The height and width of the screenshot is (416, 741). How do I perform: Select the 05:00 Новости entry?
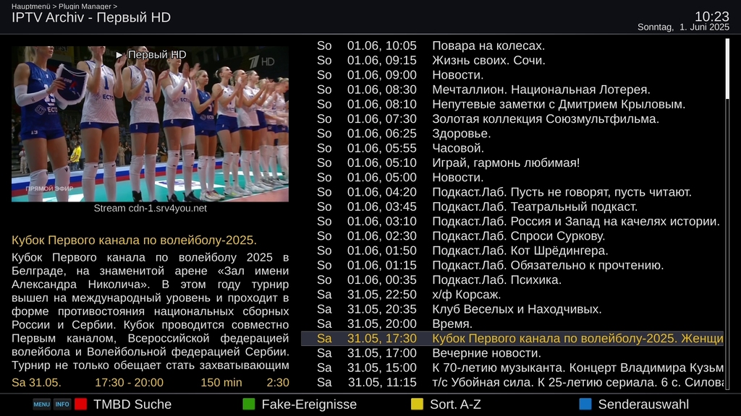pos(512,178)
